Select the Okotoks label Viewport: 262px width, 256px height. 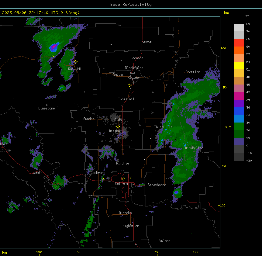point(125,213)
